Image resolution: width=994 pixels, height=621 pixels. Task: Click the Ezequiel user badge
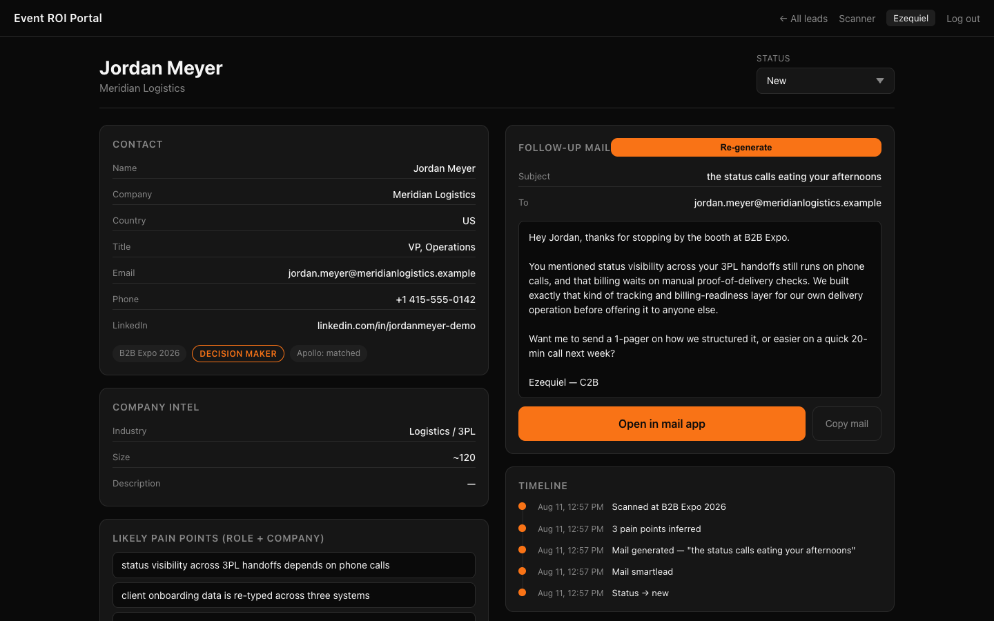(x=910, y=19)
